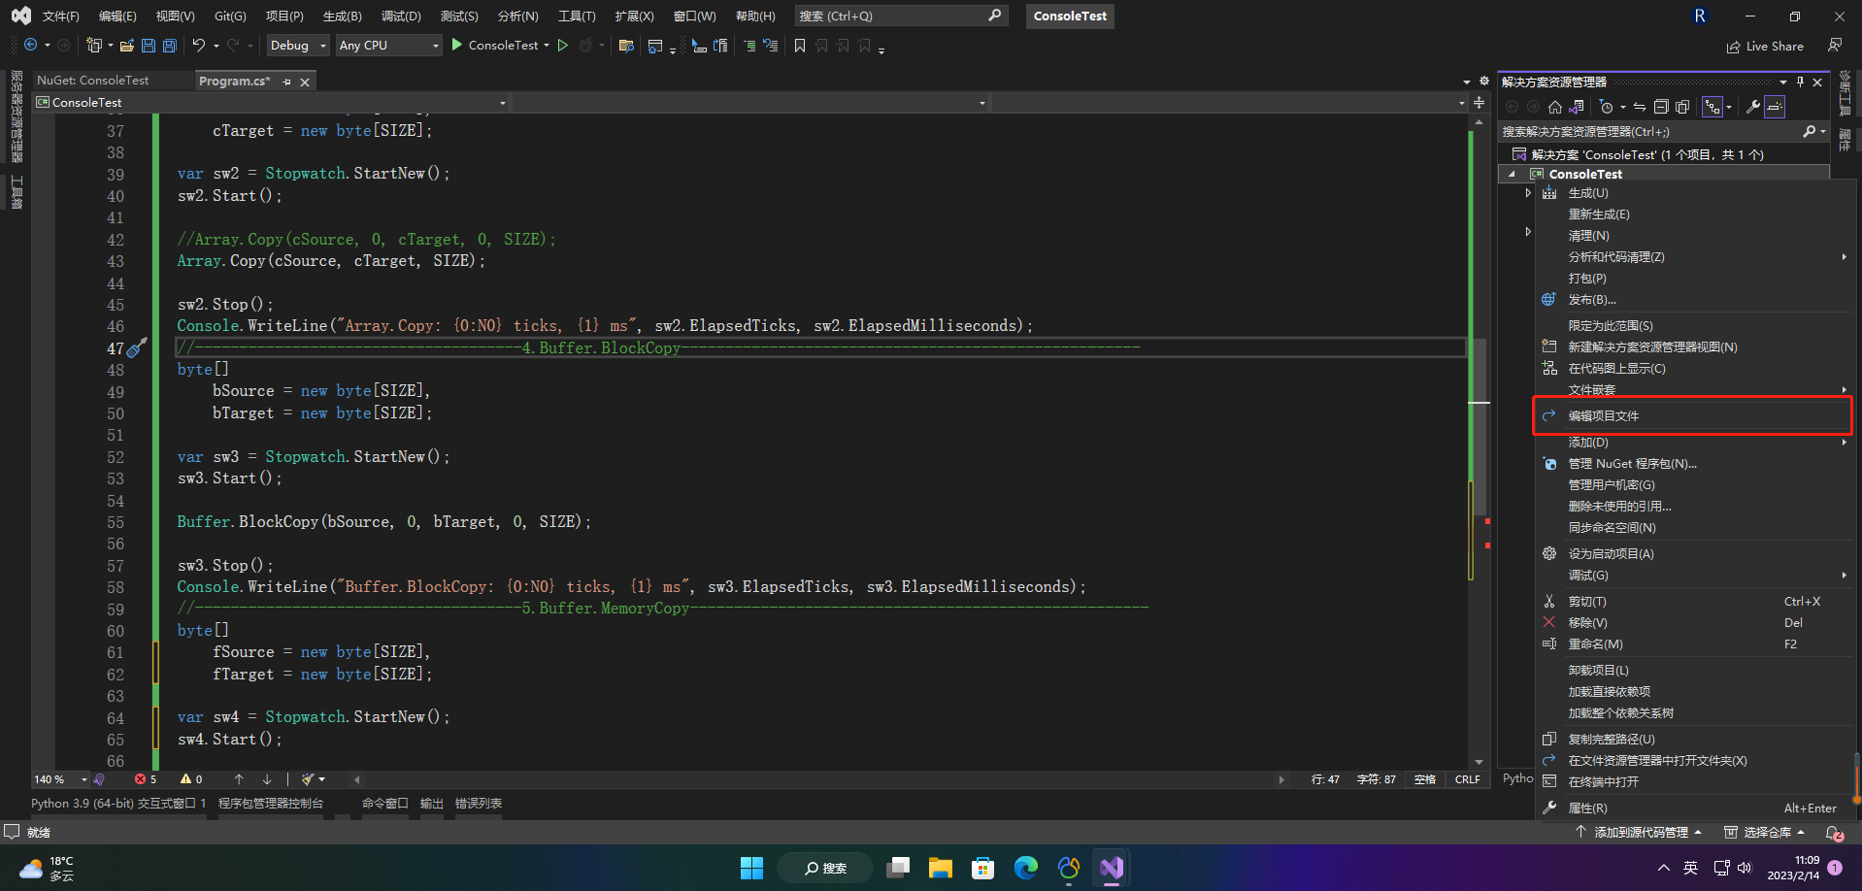Click the uncomment selected lines icon
The width and height of the screenshot is (1862, 891).
point(771,46)
